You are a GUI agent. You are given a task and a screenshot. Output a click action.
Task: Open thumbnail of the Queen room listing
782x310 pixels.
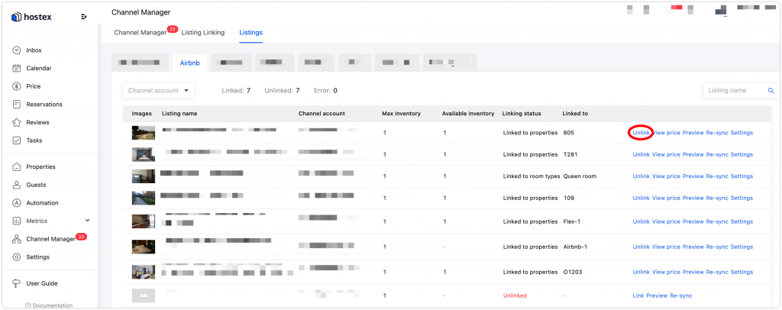click(x=143, y=176)
